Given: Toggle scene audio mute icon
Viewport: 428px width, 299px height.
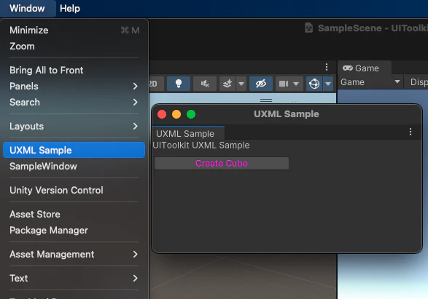Looking at the screenshot, I should (205, 84).
